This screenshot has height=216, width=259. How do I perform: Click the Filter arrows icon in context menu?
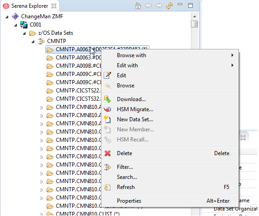pyautogui.click(x=107, y=167)
